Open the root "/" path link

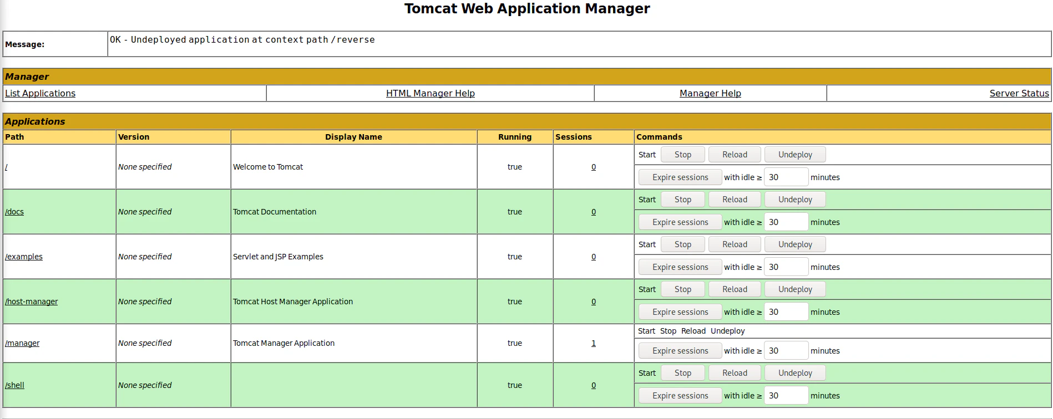pos(6,167)
